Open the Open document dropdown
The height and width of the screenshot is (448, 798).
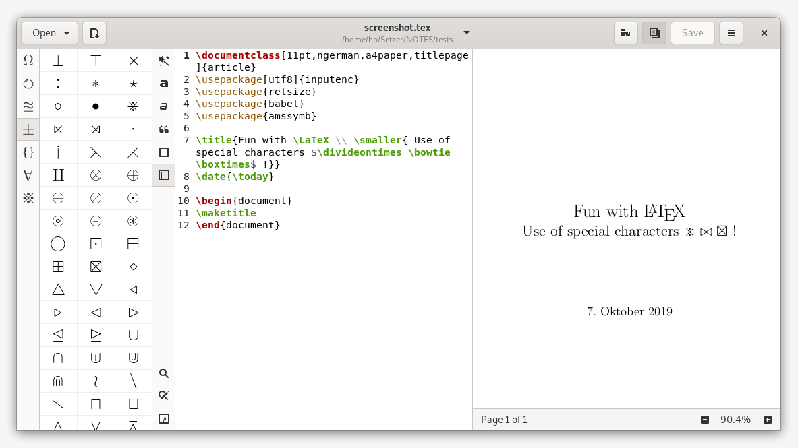[49, 33]
